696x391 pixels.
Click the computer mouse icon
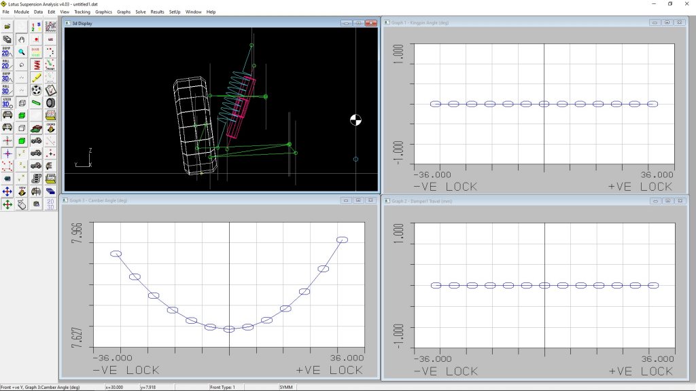pyautogui.click(x=21, y=204)
